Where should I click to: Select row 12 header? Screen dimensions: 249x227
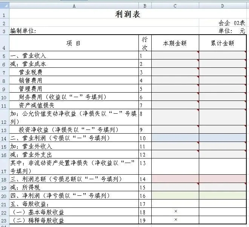5,117
